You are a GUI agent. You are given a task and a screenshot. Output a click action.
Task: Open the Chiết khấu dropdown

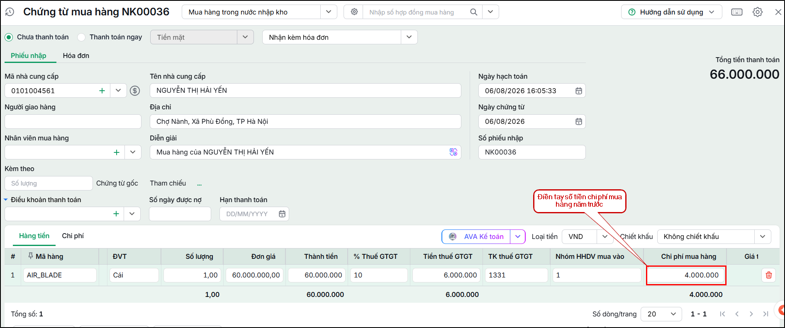tap(763, 236)
